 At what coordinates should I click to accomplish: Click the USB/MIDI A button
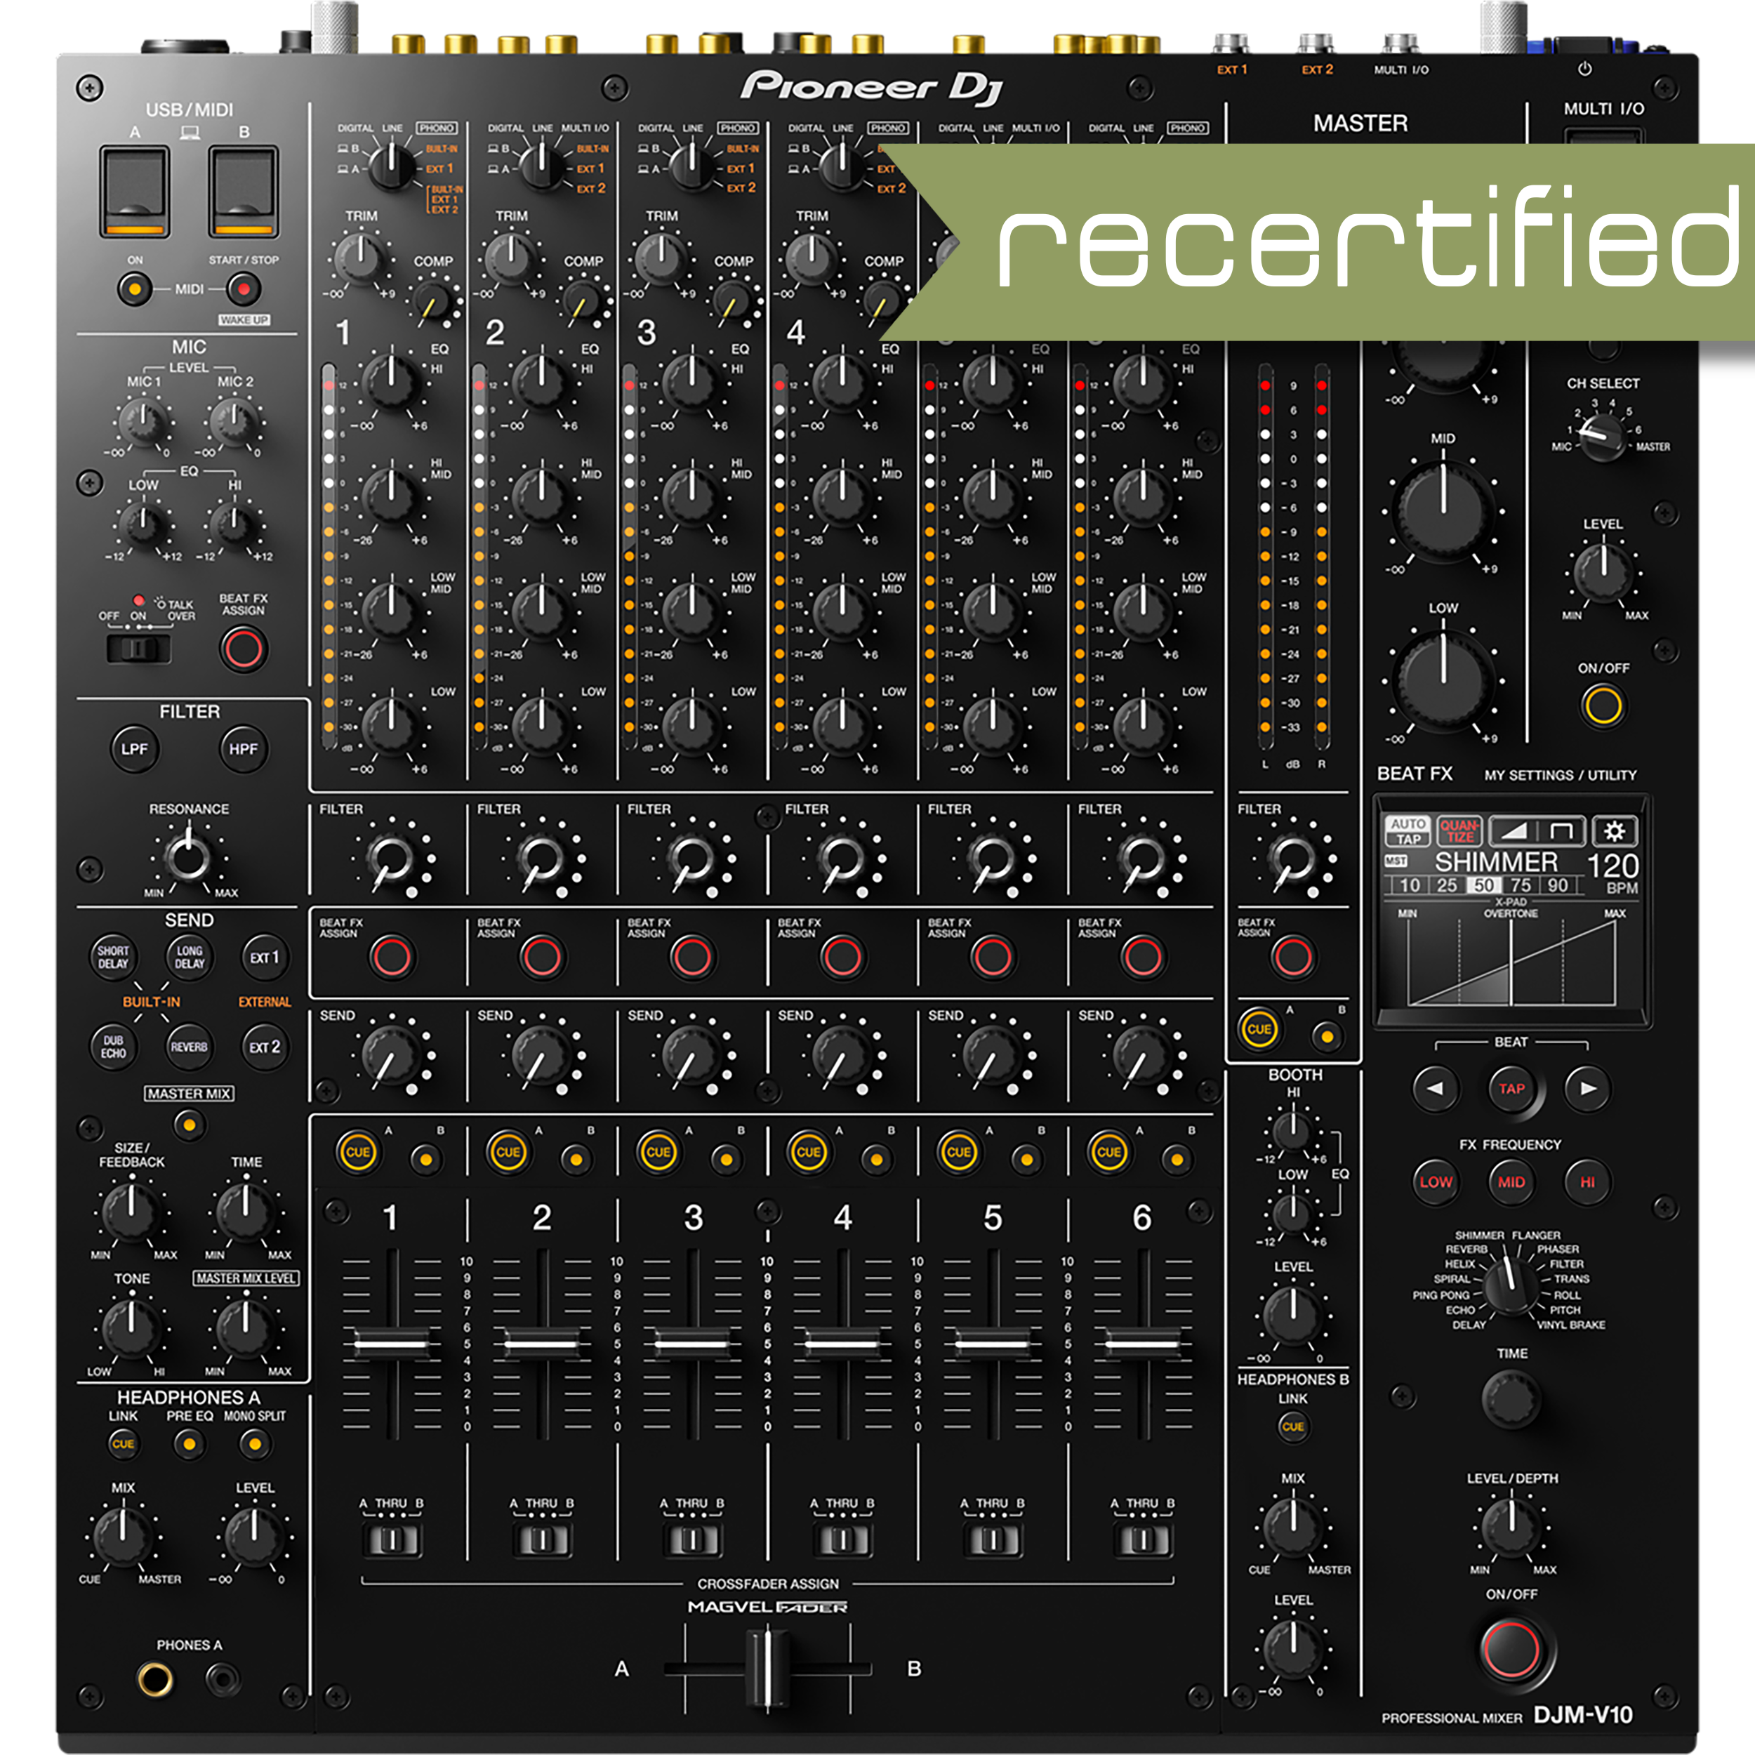[135, 192]
